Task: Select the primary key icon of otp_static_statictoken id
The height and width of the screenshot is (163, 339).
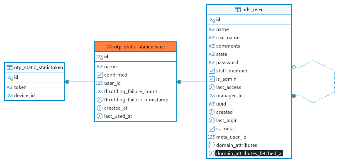Action: 9,78
